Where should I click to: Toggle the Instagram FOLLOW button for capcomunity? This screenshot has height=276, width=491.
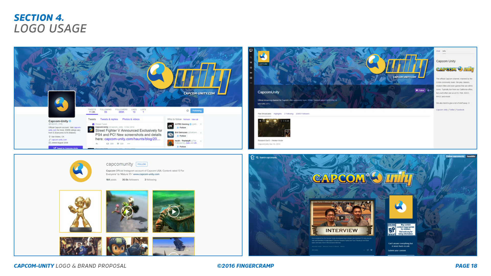pyautogui.click(x=142, y=164)
